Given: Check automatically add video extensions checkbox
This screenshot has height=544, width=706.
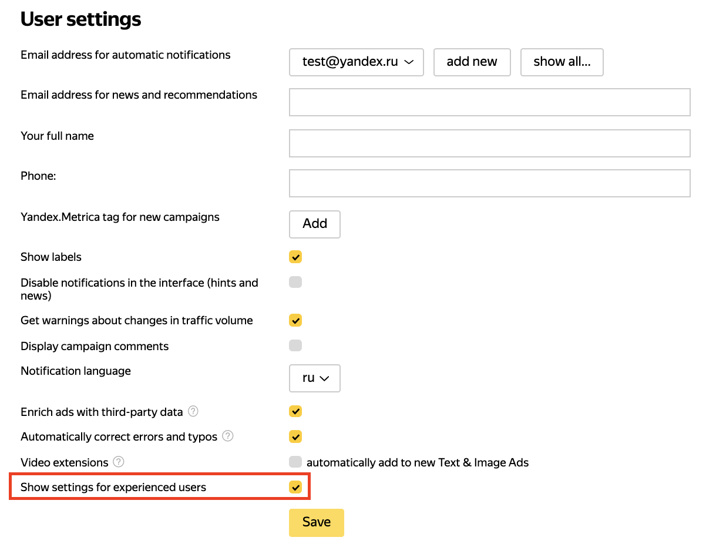Looking at the screenshot, I should click(295, 462).
